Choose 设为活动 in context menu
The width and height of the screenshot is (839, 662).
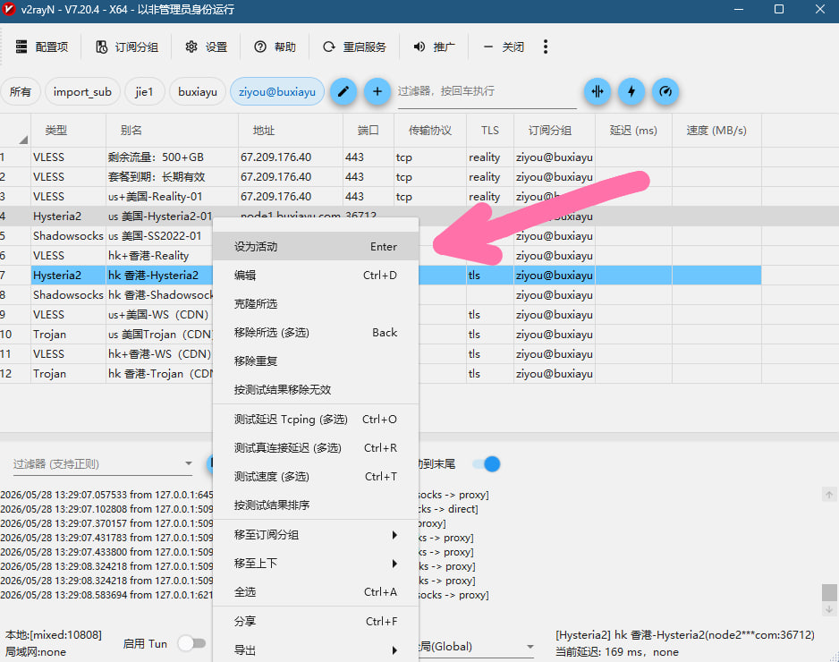coord(316,246)
